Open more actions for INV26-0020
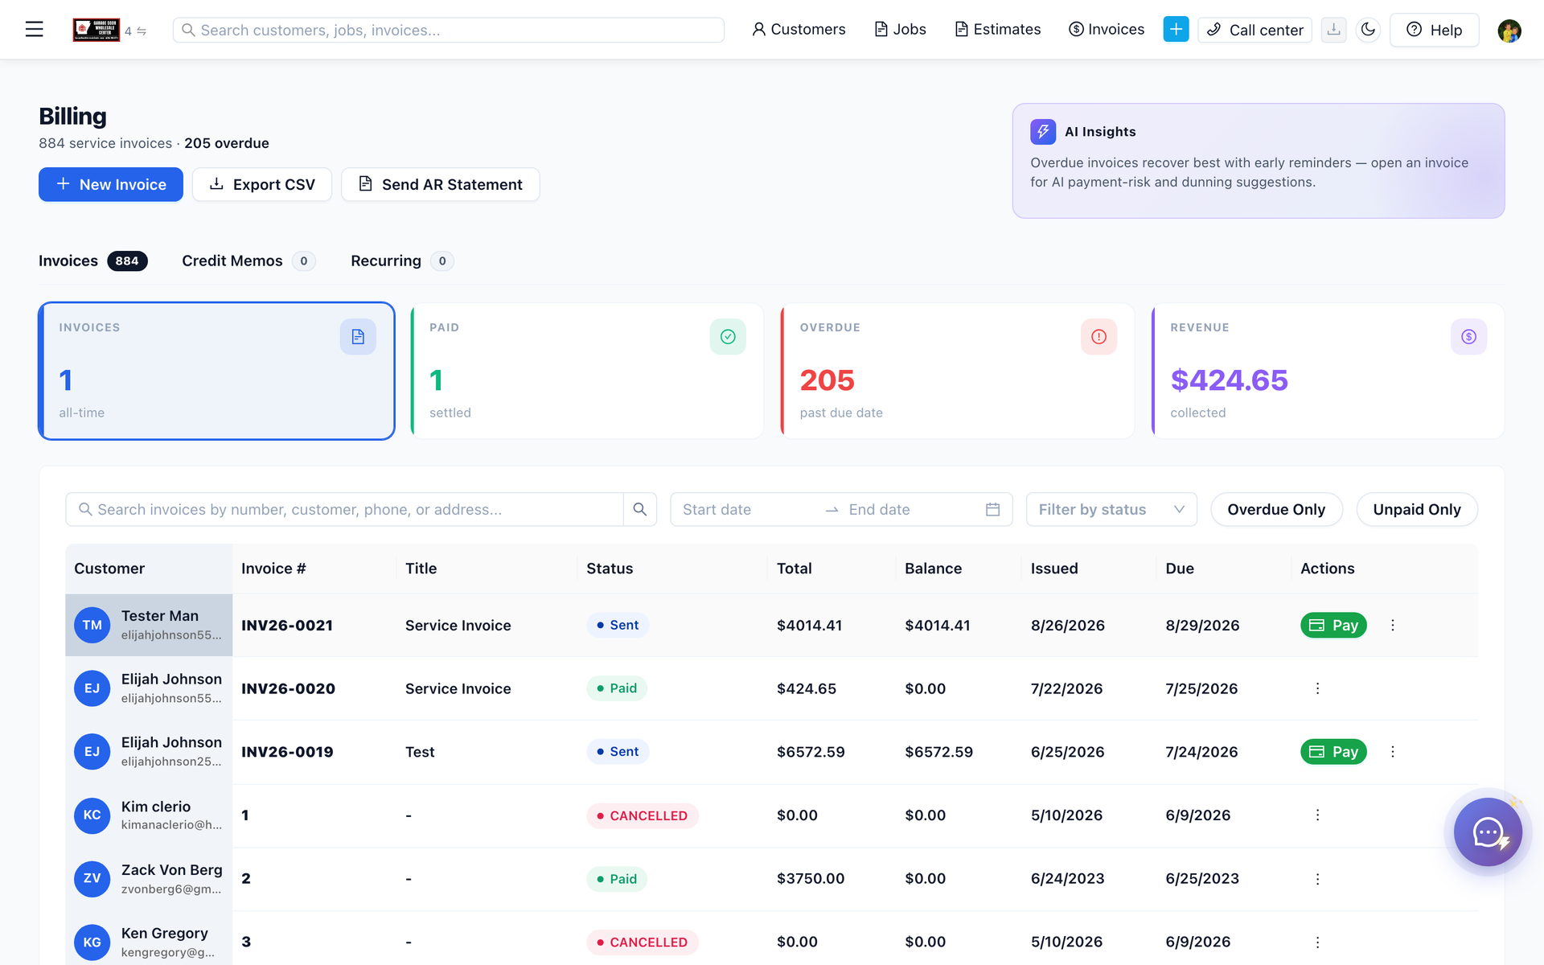1544x965 pixels. pyautogui.click(x=1317, y=688)
